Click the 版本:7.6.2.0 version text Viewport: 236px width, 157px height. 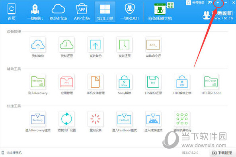pos(190,153)
